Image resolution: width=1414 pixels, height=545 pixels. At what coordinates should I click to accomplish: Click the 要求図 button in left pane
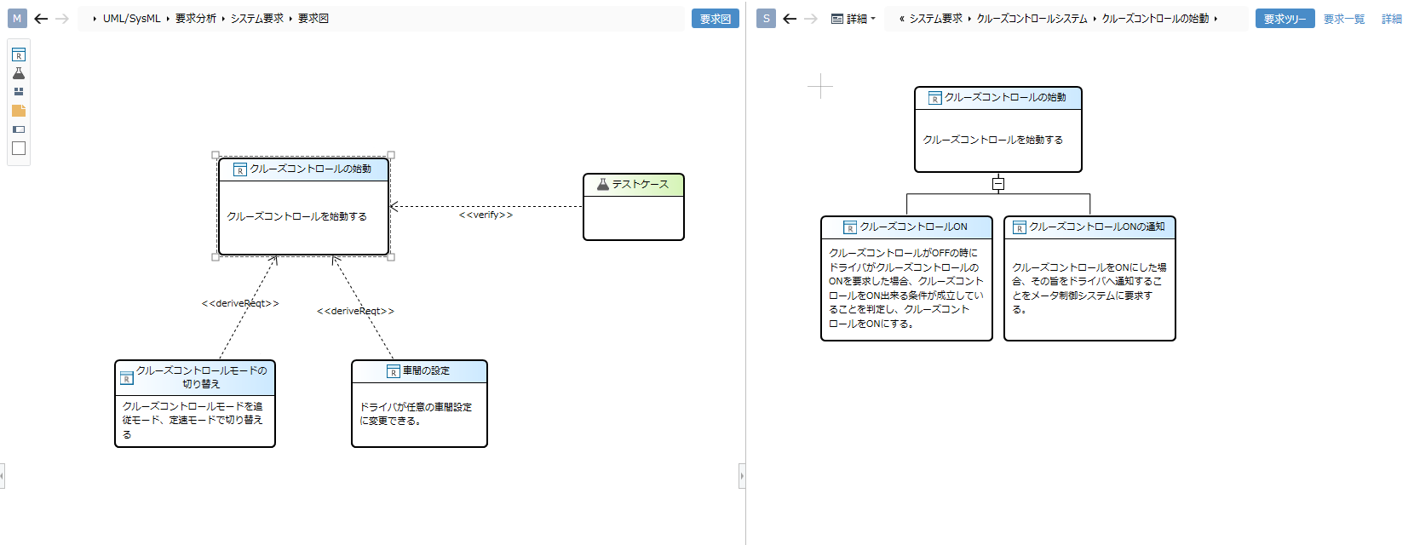(715, 19)
